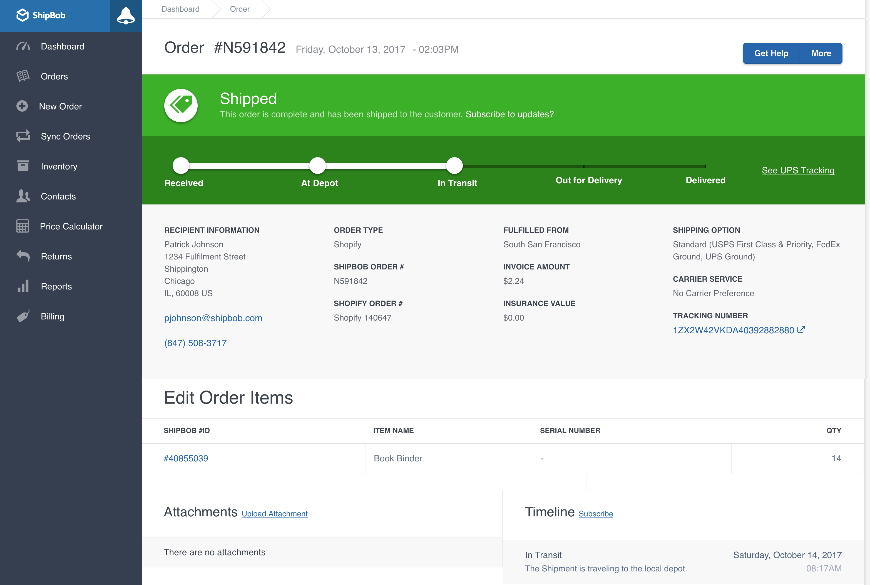The height and width of the screenshot is (585, 870).
Task: Click the In Transit timeline entry
Action: click(683, 562)
